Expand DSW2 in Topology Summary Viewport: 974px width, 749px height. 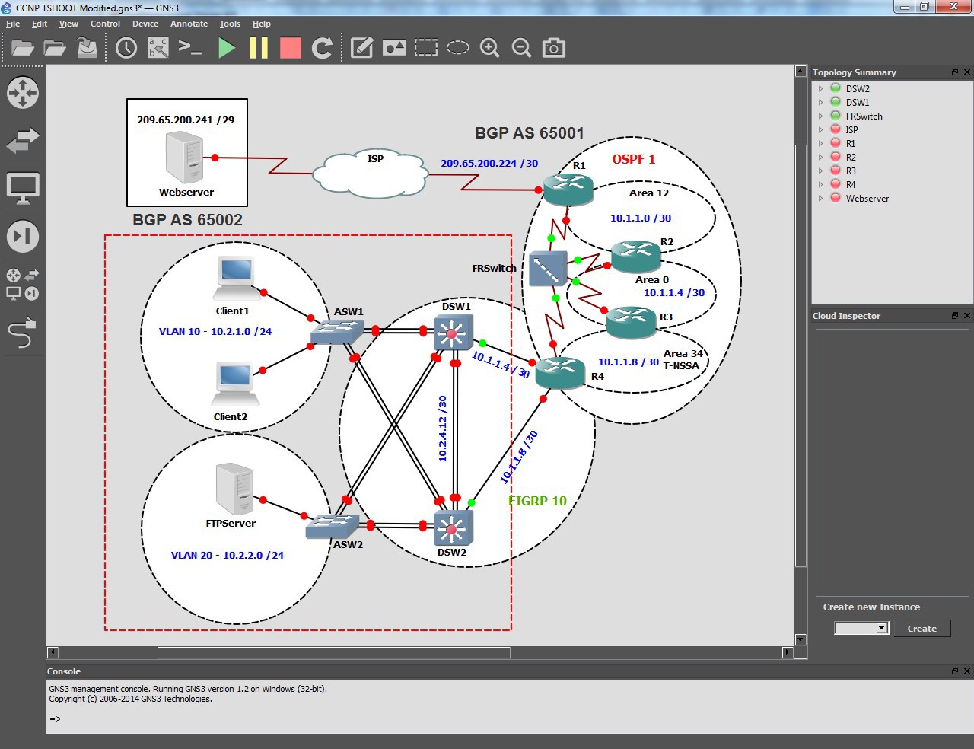pyautogui.click(x=820, y=89)
